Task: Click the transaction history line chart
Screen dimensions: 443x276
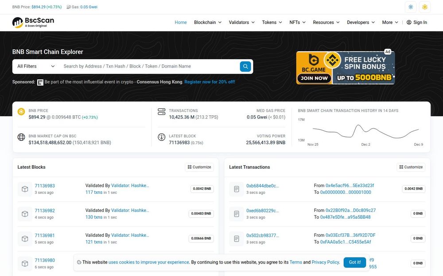Action: coord(365,131)
